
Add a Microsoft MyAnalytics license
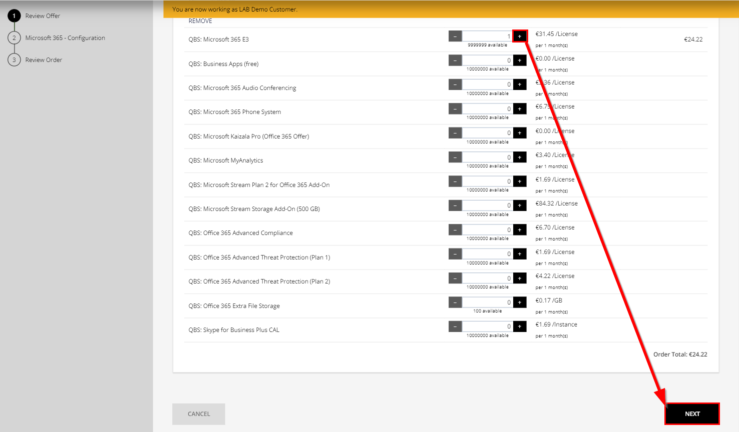click(520, 157)
